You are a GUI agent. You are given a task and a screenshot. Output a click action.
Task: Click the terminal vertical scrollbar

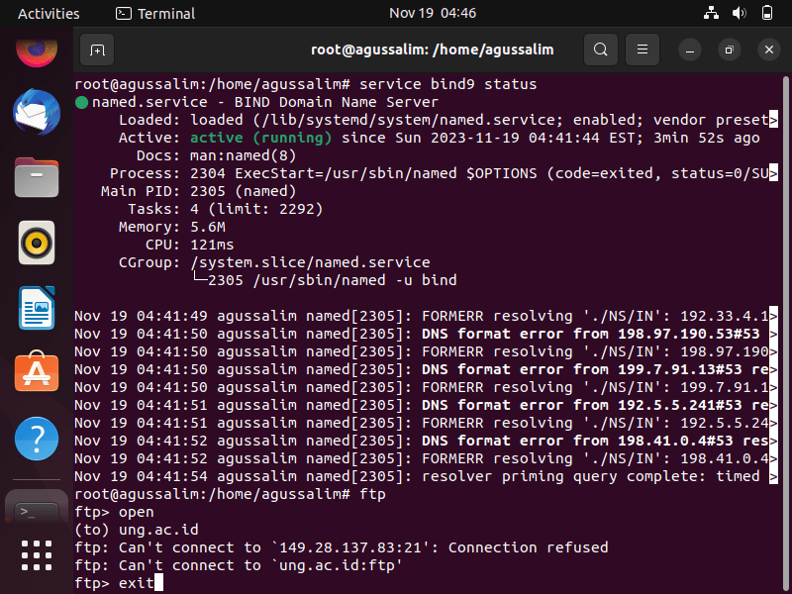coord(785,334)
